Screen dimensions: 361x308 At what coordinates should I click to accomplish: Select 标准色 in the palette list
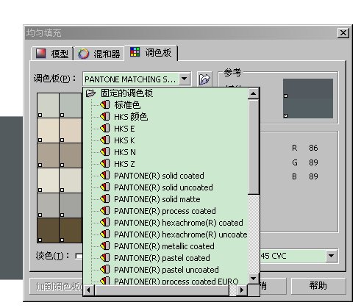127,105
